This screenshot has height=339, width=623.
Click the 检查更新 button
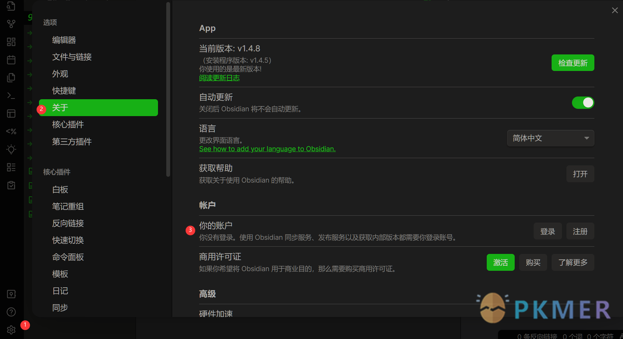pos(573,63)
